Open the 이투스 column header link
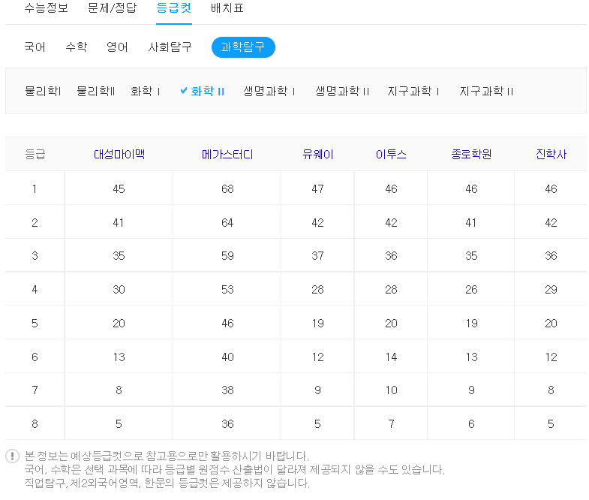 (391, 154)
